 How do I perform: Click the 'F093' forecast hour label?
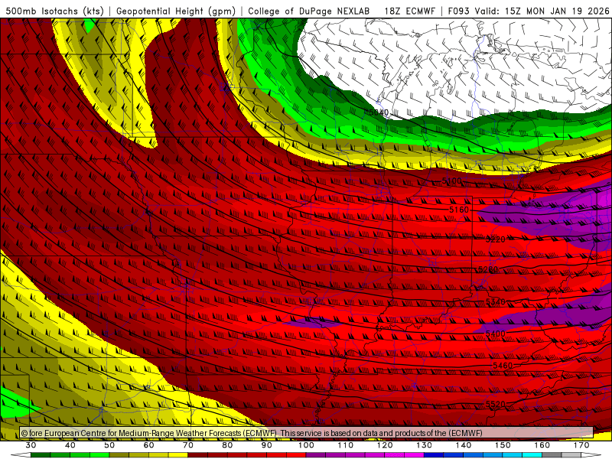tap(458, 11)
